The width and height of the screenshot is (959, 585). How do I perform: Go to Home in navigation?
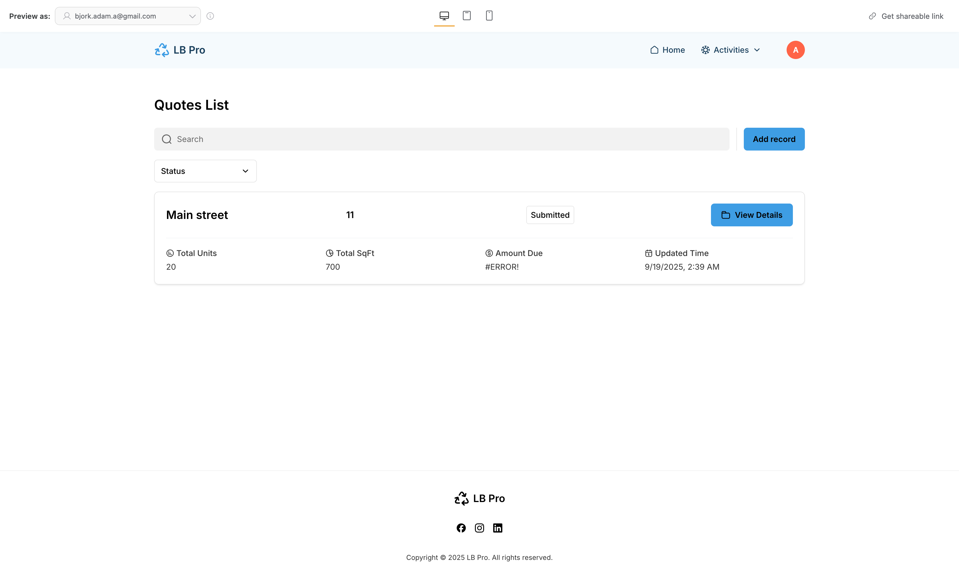click(x=668, y=50)
